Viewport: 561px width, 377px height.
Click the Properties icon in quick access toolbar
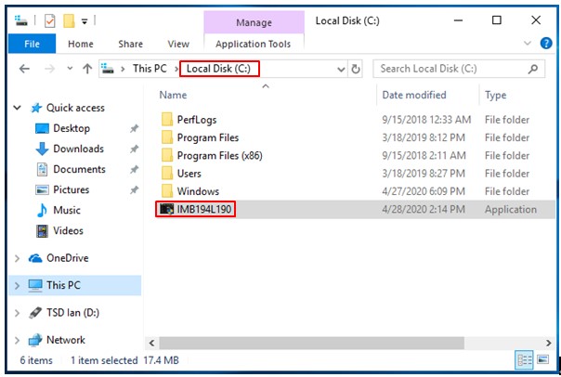(x=50, y=21)
